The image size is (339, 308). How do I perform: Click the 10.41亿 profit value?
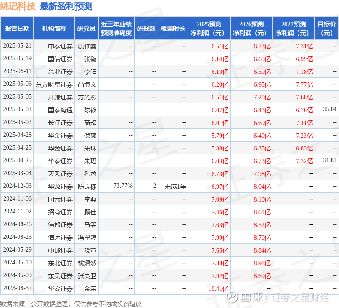pyautogui.click(x=218, y=289)
